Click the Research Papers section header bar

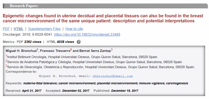(x=105, y=6)
